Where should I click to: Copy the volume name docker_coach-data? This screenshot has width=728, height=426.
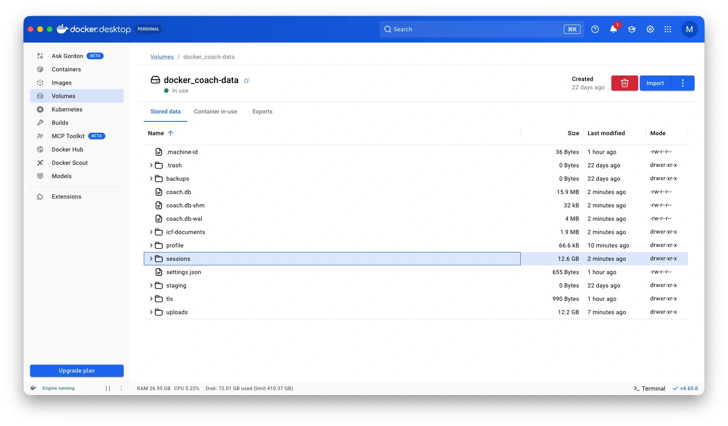click(x=247, y=81)
